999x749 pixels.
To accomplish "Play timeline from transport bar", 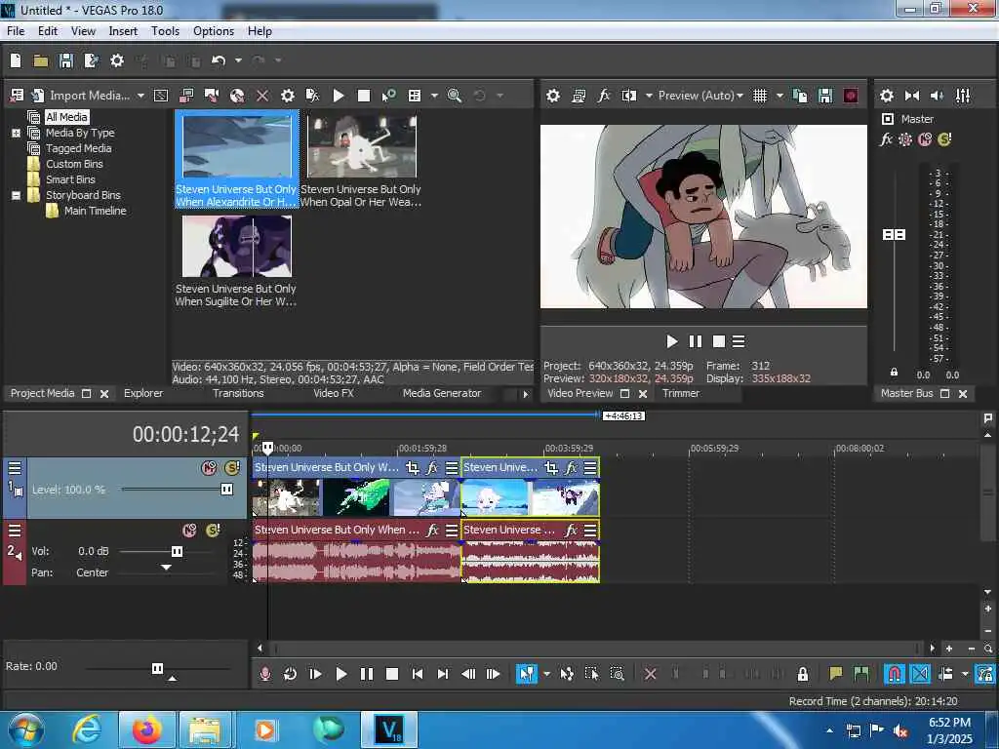I will tap(340, 674).
